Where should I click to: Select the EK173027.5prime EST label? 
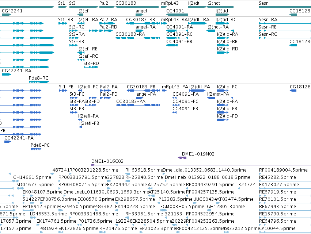coord(279,185)
